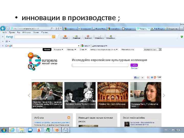184x138 pixels.
Task: Close the Bing toolbar with its X
Action: [x=3, y=37]
